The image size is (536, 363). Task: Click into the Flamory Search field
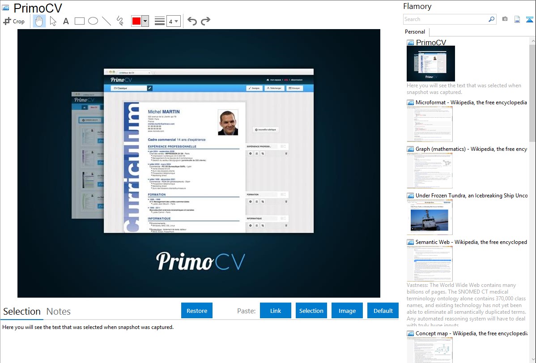tap(446, 19)
